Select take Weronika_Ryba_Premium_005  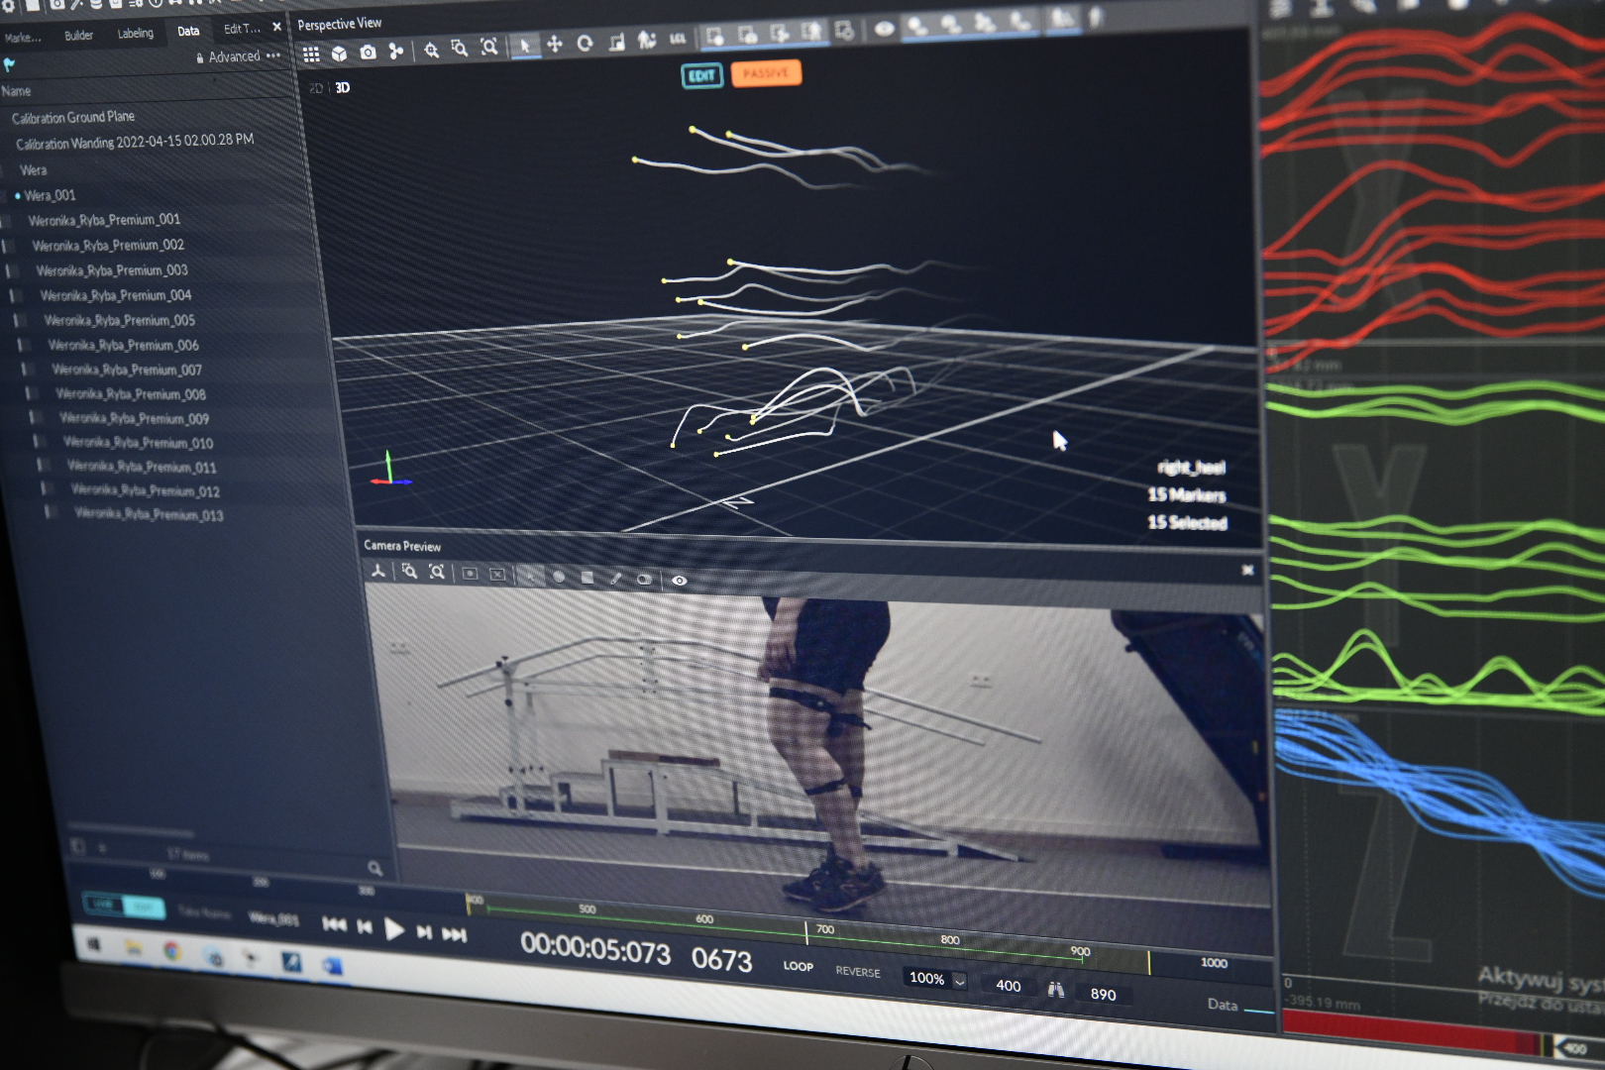click(x=120, y=320)
